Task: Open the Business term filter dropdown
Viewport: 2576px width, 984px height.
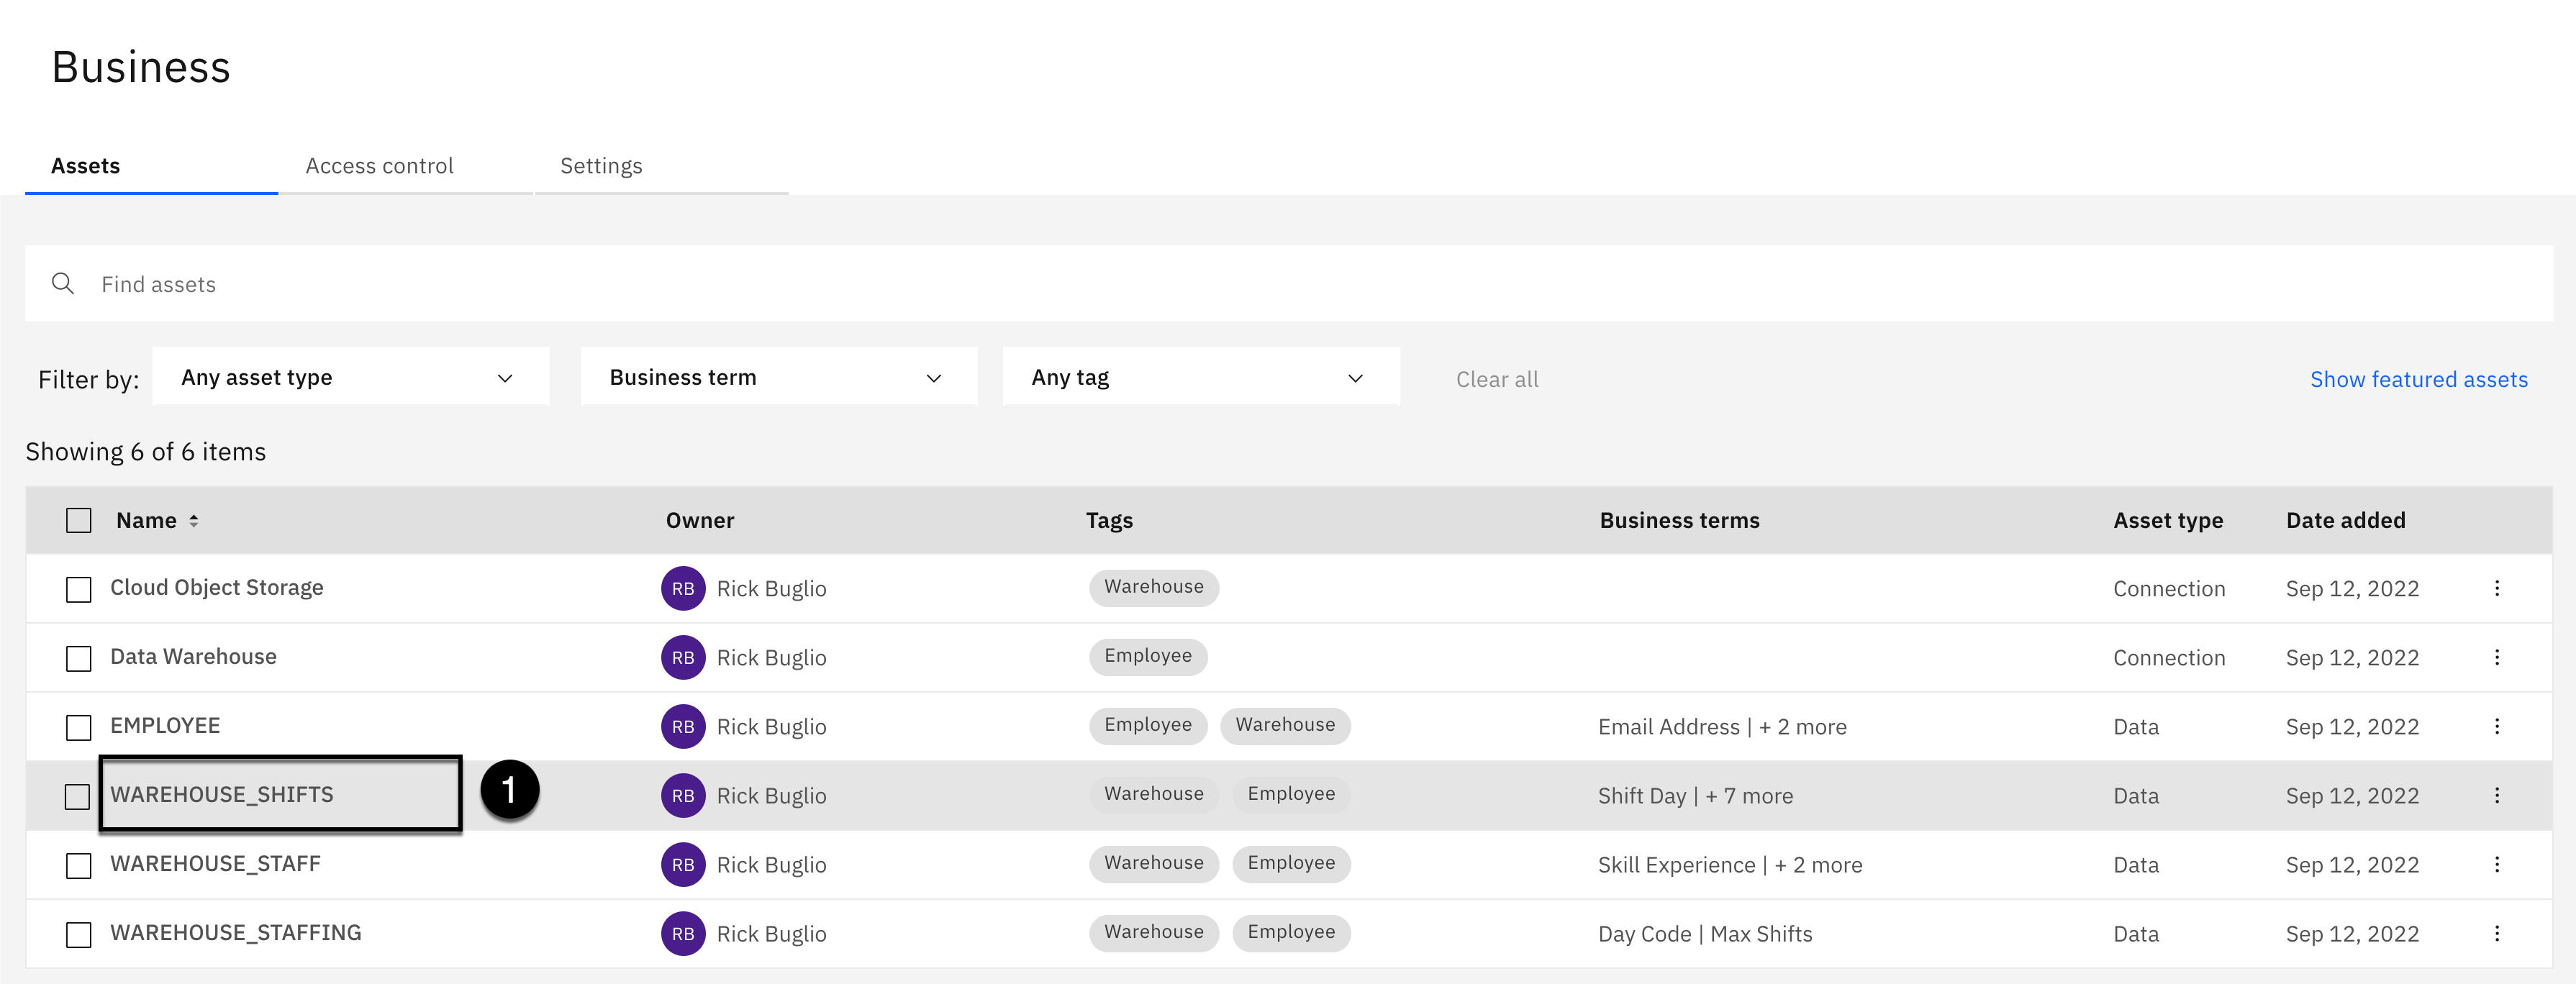Action: 778,377
